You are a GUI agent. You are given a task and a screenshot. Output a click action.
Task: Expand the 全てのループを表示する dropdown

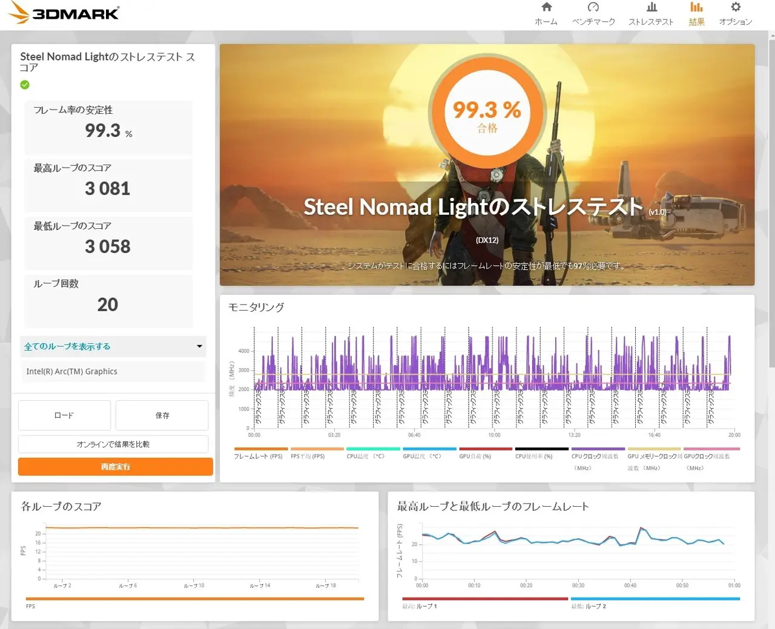pos(113,346)
